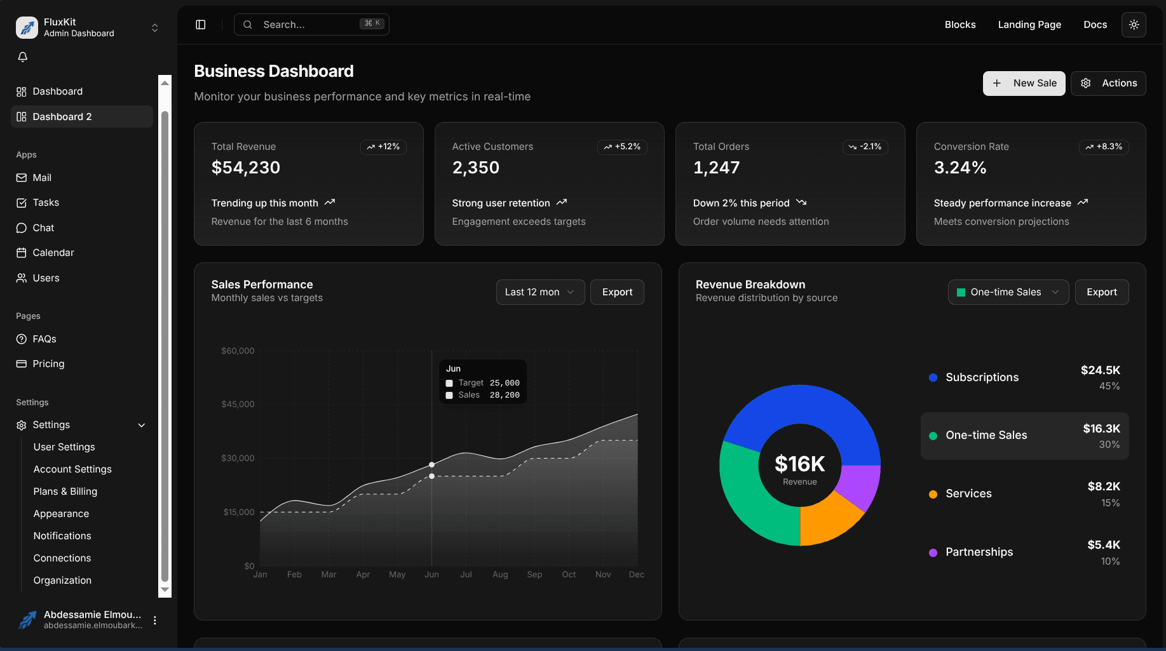Switch to Landing Page section

(1029, 25)
